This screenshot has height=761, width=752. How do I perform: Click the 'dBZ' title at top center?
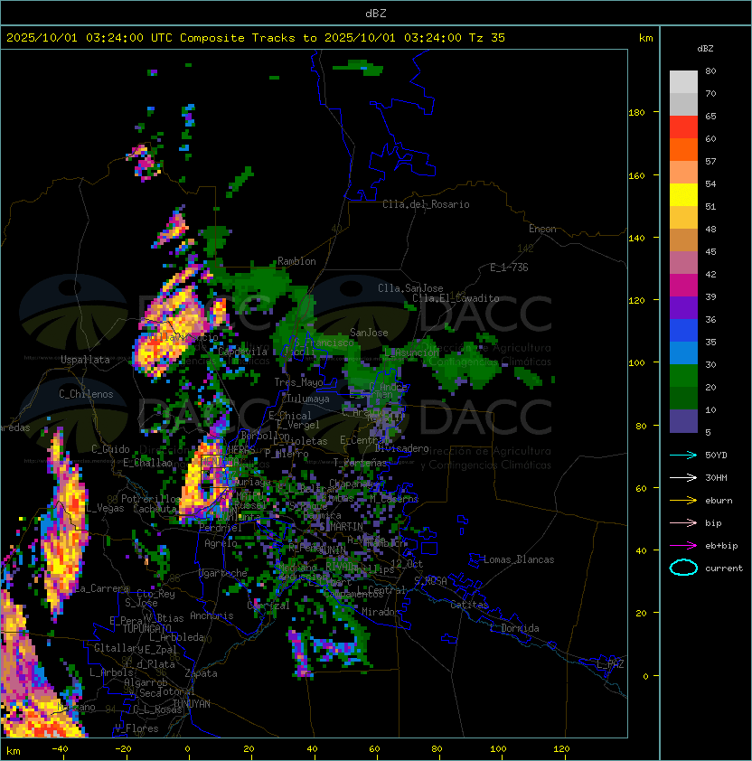[376, 14]
